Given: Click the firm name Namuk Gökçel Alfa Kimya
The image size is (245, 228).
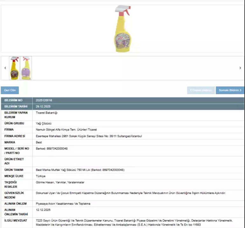Looking at the screenshot, I should [66, 130].
